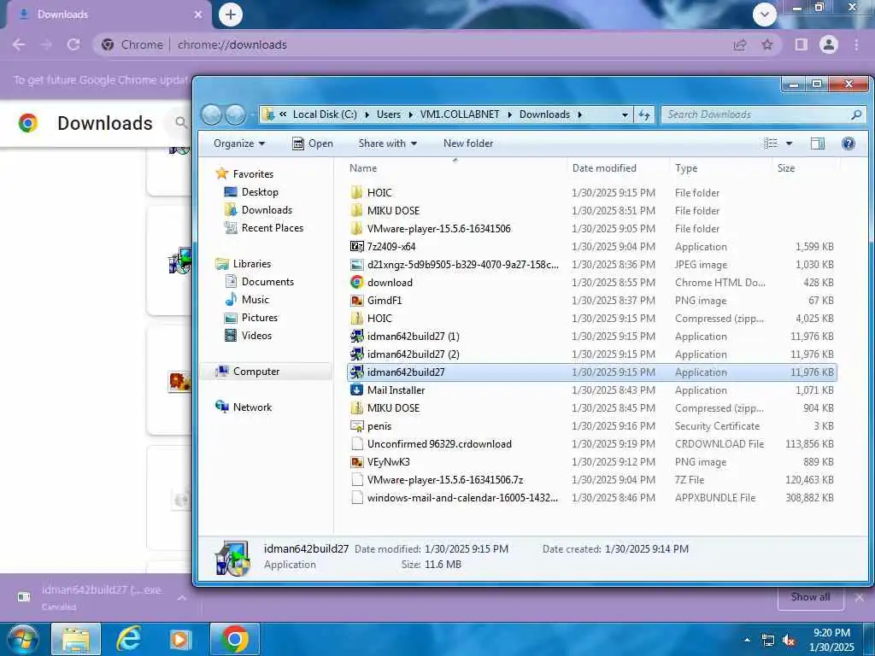Reload the Chrome page
875x656 pixels.
pos(73,44)
